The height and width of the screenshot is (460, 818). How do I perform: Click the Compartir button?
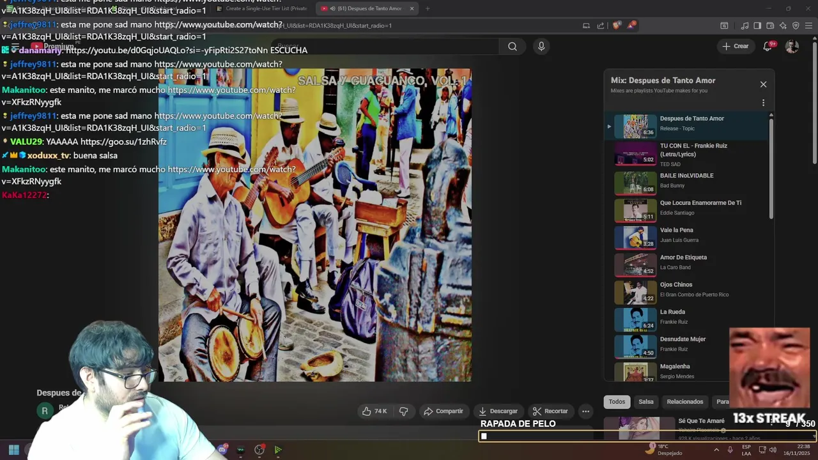(x=443, y=411)
